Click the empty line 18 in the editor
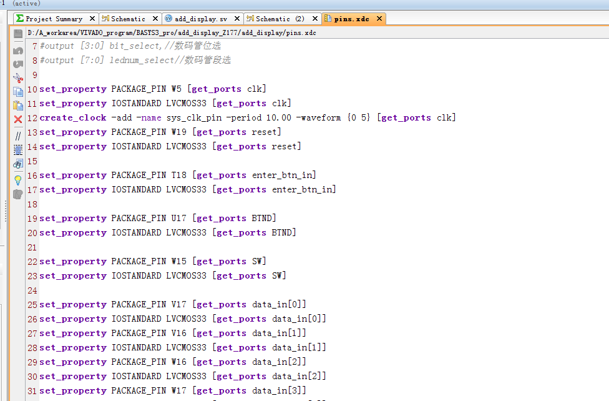The image size is (609, 401). 187,204
